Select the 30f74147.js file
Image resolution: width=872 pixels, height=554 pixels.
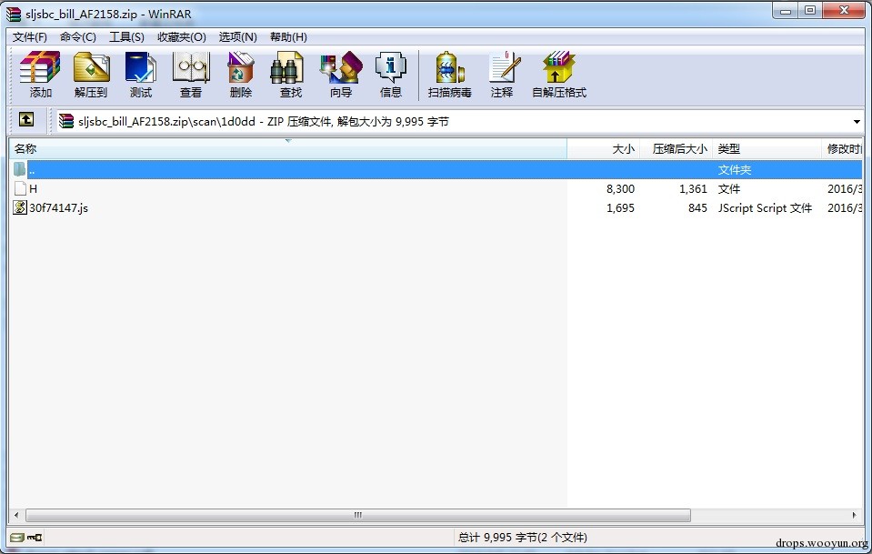tap(58, 207)
